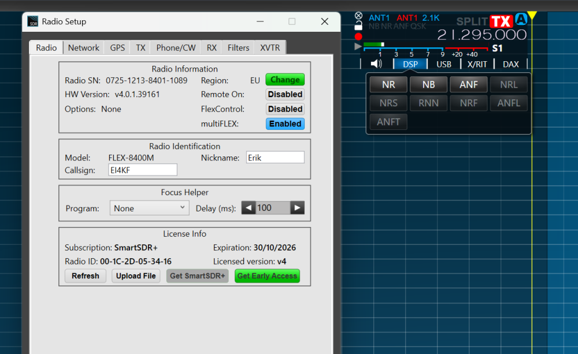Click the 21.295.000 frequency display

coord(482,35)
